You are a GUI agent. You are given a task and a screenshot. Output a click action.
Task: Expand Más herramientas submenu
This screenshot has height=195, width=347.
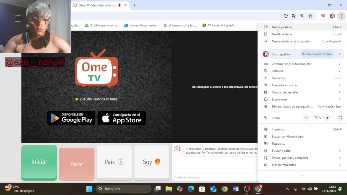coord(302,165)
